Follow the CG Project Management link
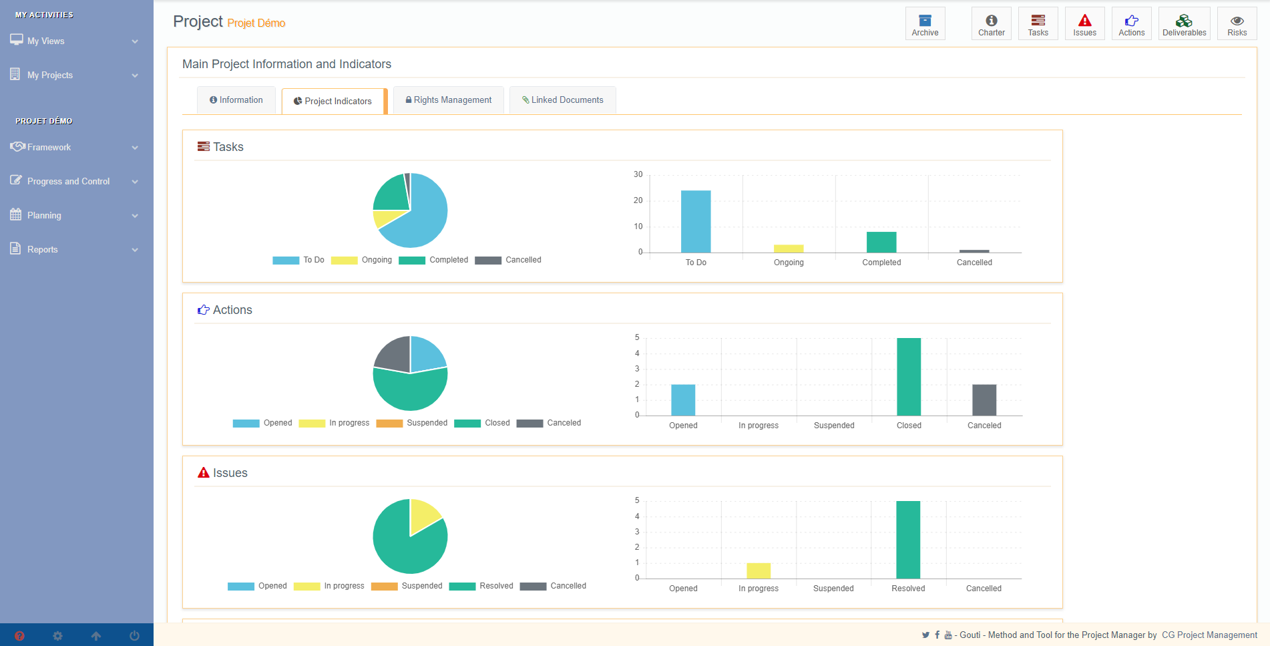Viewport: 1270px width, 646px height. click(1209, 635)
